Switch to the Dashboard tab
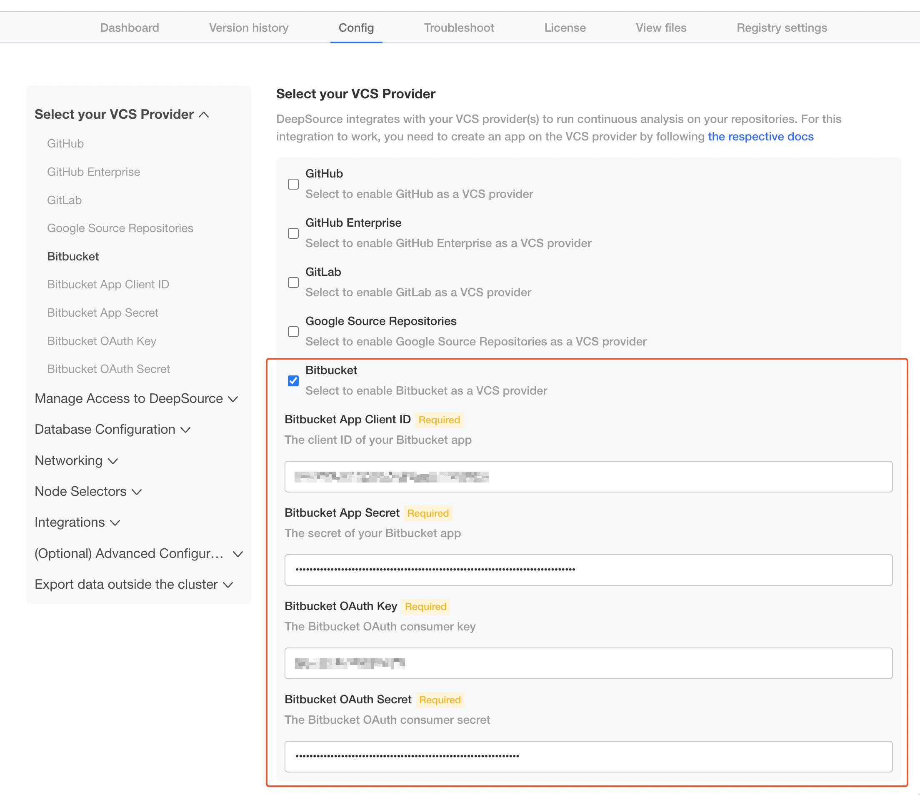 point(129,27)
